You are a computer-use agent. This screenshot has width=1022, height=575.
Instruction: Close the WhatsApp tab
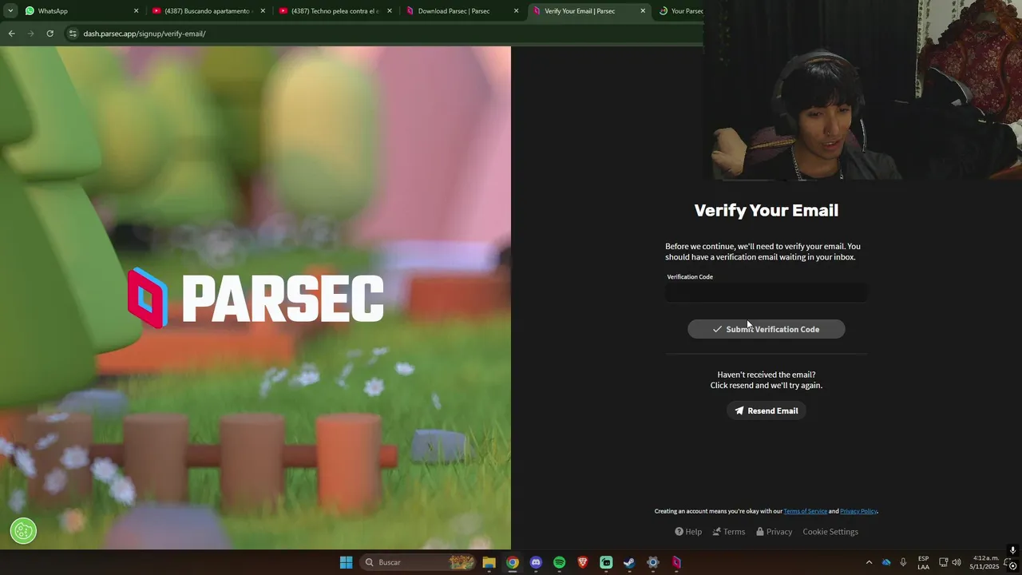click(136, 11)
